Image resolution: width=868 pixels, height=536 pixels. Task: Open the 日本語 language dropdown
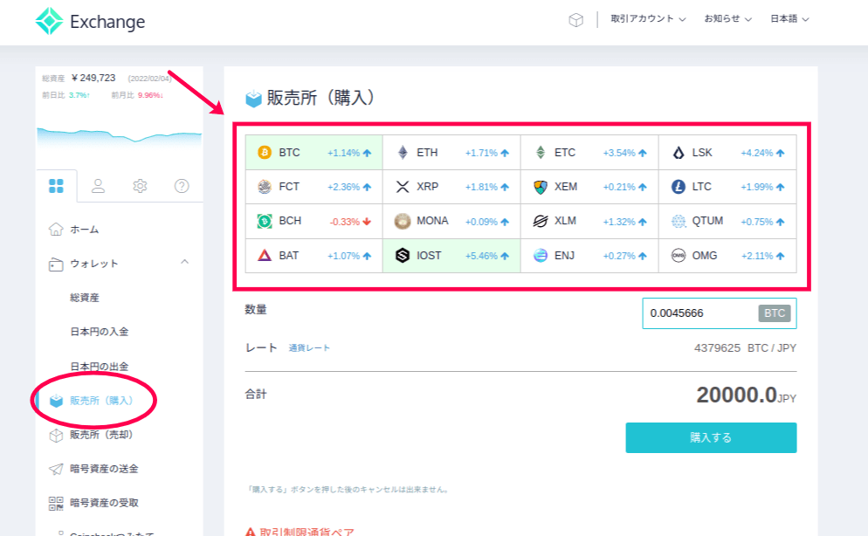[789, 19]
